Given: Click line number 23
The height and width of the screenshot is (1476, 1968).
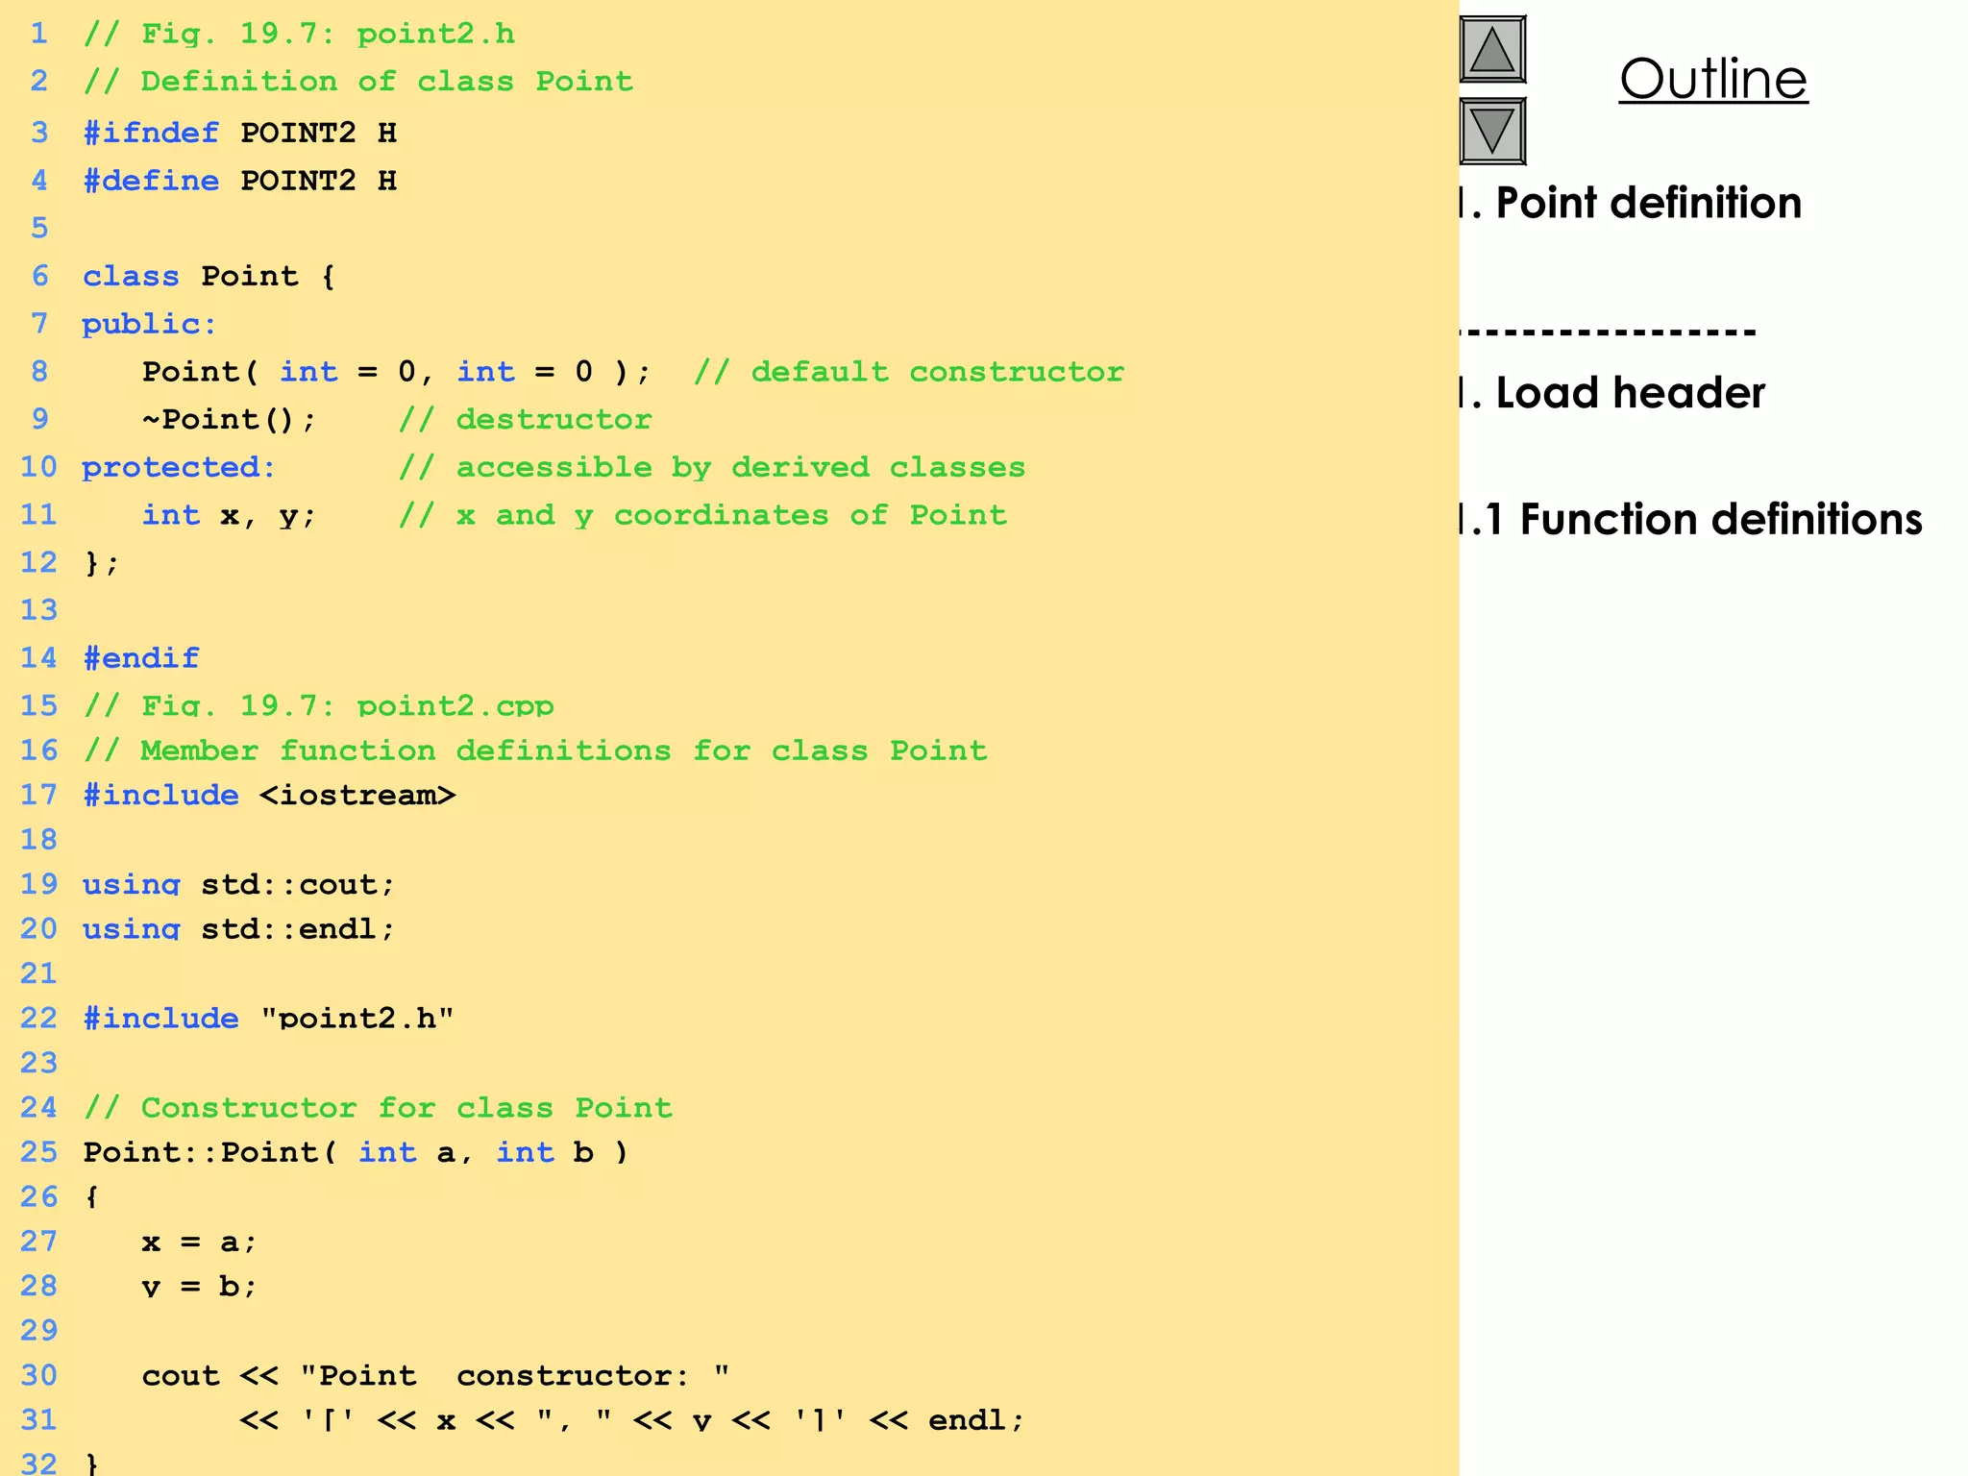Looking at the screenshot, I should 39,1062.
